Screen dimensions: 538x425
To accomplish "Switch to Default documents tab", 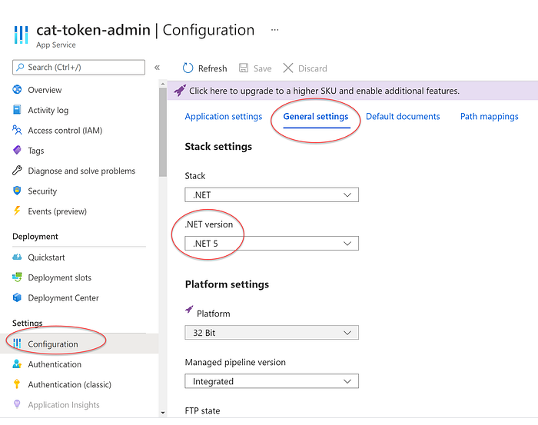I will [403, 117].
